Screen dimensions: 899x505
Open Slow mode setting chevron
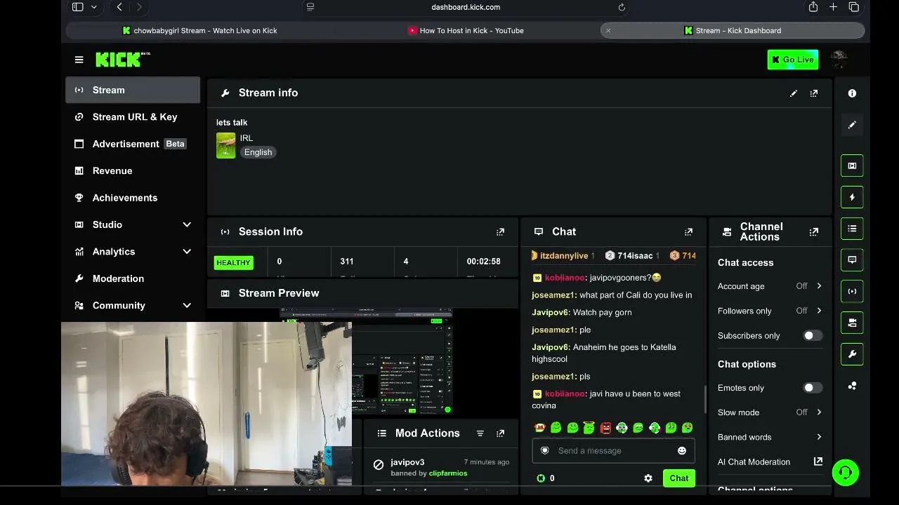click(819, 412)
